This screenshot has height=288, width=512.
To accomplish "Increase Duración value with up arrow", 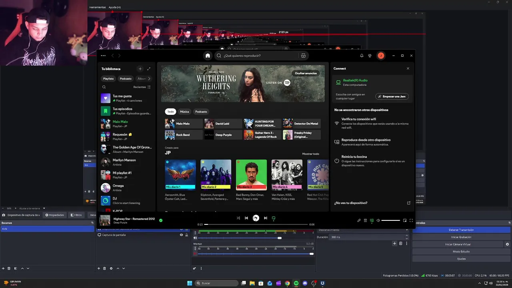I will pos(407,236).
